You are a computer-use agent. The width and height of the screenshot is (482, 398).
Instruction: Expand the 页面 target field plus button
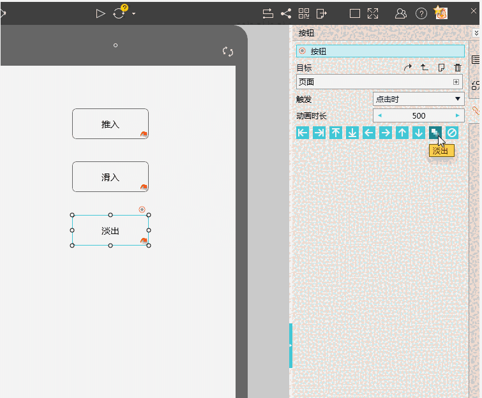click(x=456, y=82)
